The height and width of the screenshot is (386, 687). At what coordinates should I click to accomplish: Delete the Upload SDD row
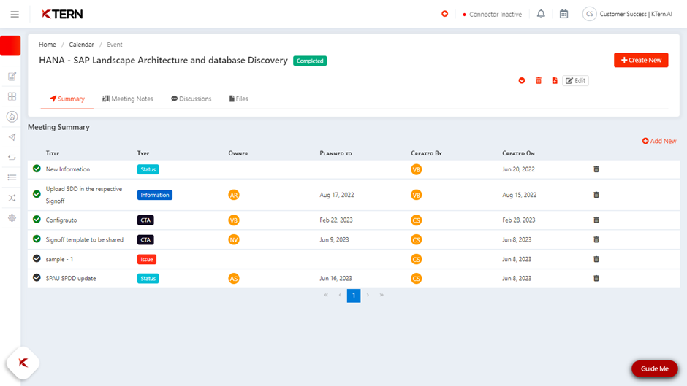click(x=596, y=195)
